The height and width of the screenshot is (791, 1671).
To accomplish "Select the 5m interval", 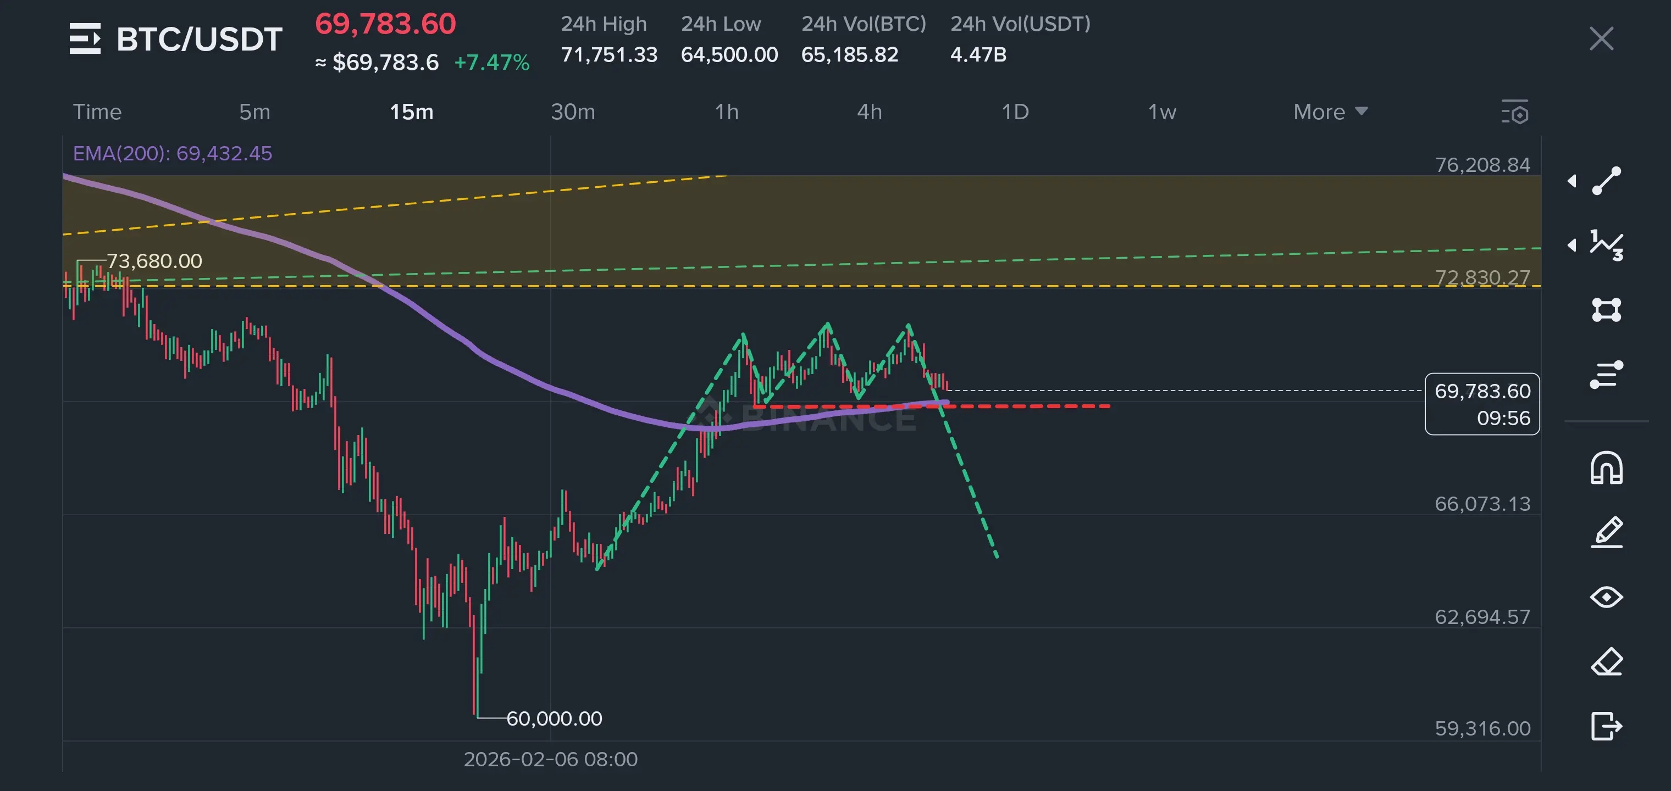I will [x=254, y=112].
